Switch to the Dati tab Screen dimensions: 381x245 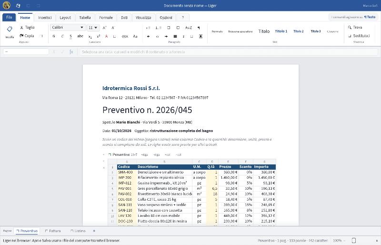pos(124,18)
